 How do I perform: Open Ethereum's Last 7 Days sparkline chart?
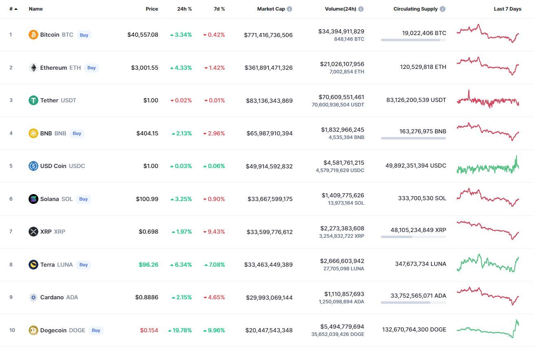coord(488,66)
